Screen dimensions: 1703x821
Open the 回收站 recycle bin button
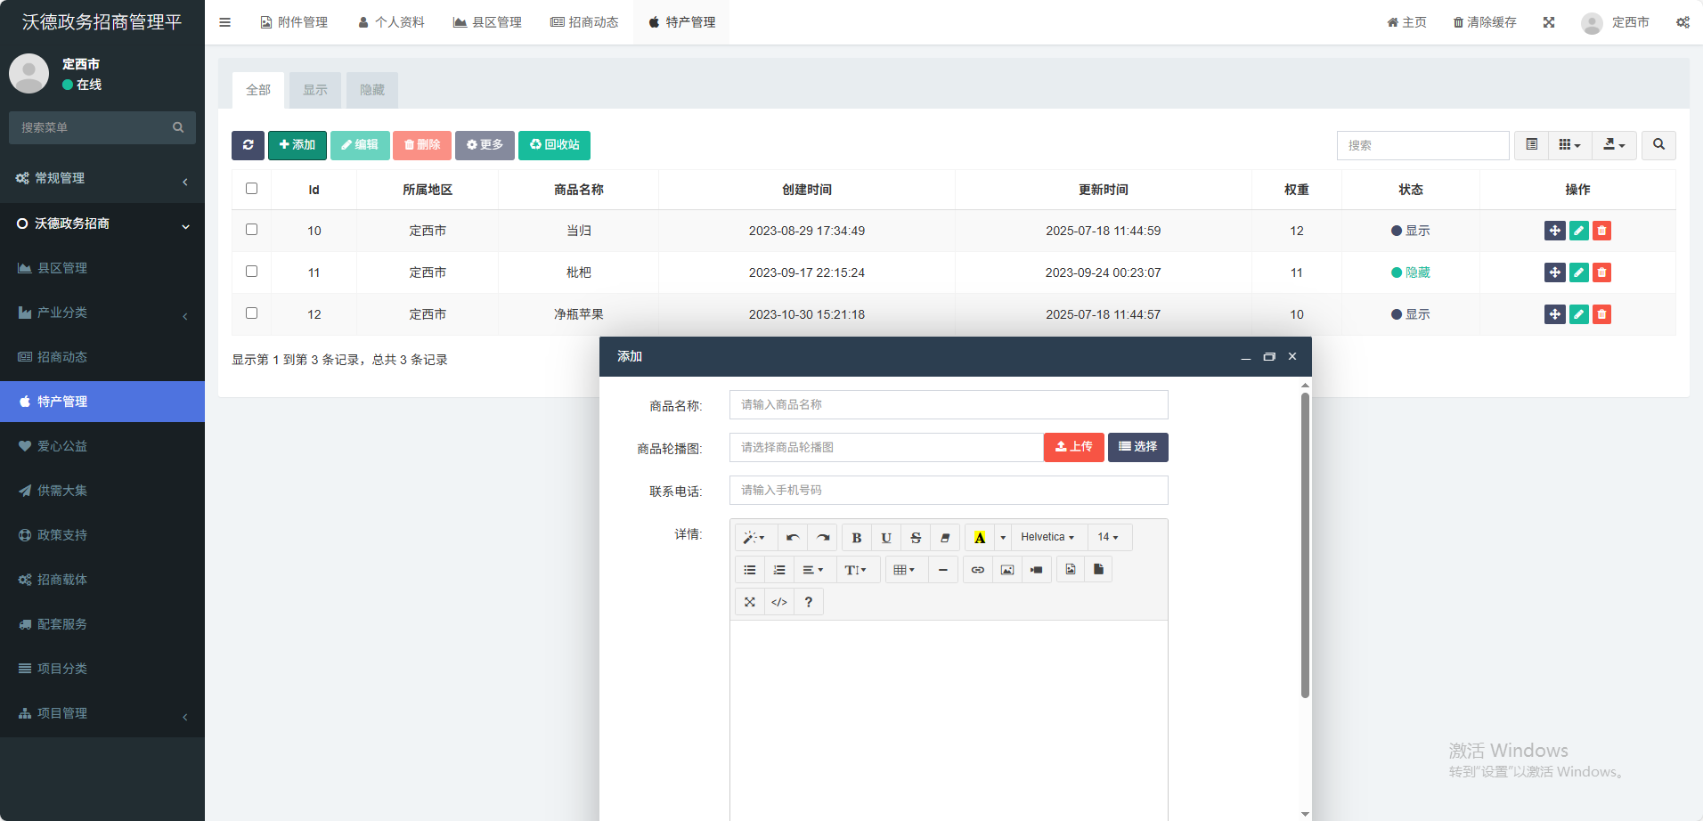point(554,145)
